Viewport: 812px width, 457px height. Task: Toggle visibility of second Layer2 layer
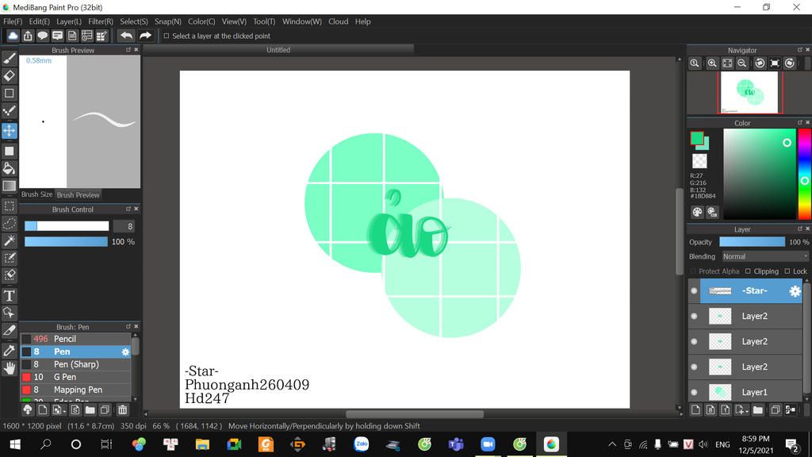694,341
